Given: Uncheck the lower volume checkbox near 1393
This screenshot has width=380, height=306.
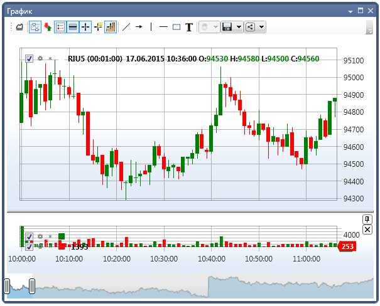Looking at the screenshot, I should click(29, 246).
